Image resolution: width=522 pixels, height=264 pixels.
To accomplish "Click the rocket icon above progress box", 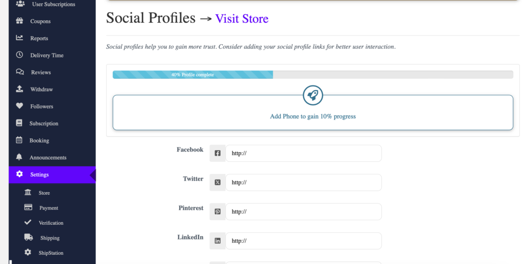I will click(312, 95).
